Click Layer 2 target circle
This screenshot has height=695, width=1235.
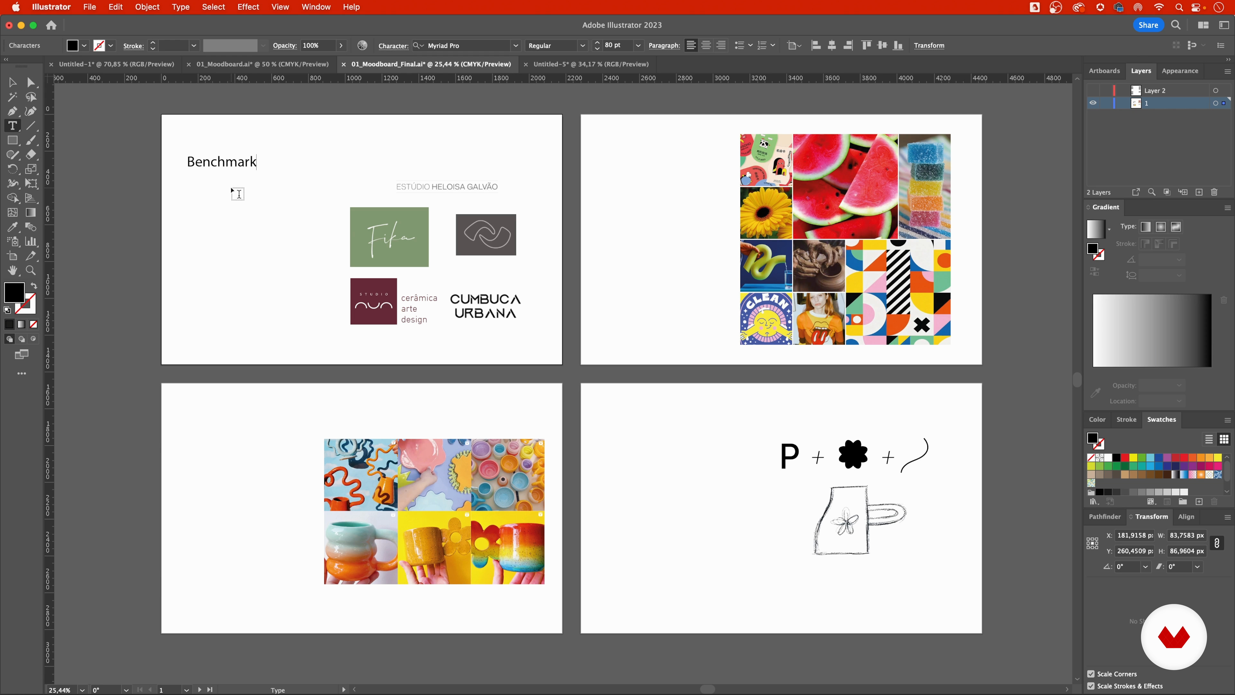(1215, 91)
